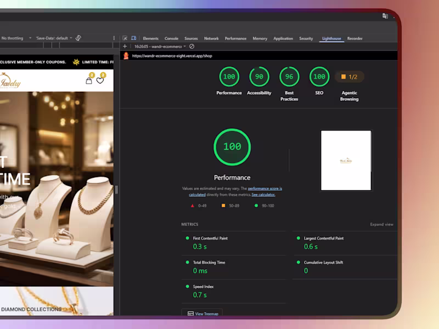This screenshot has width=439, height=329.
Task: Switch to the Performance DevTools tab
Action: pos(235,38)
